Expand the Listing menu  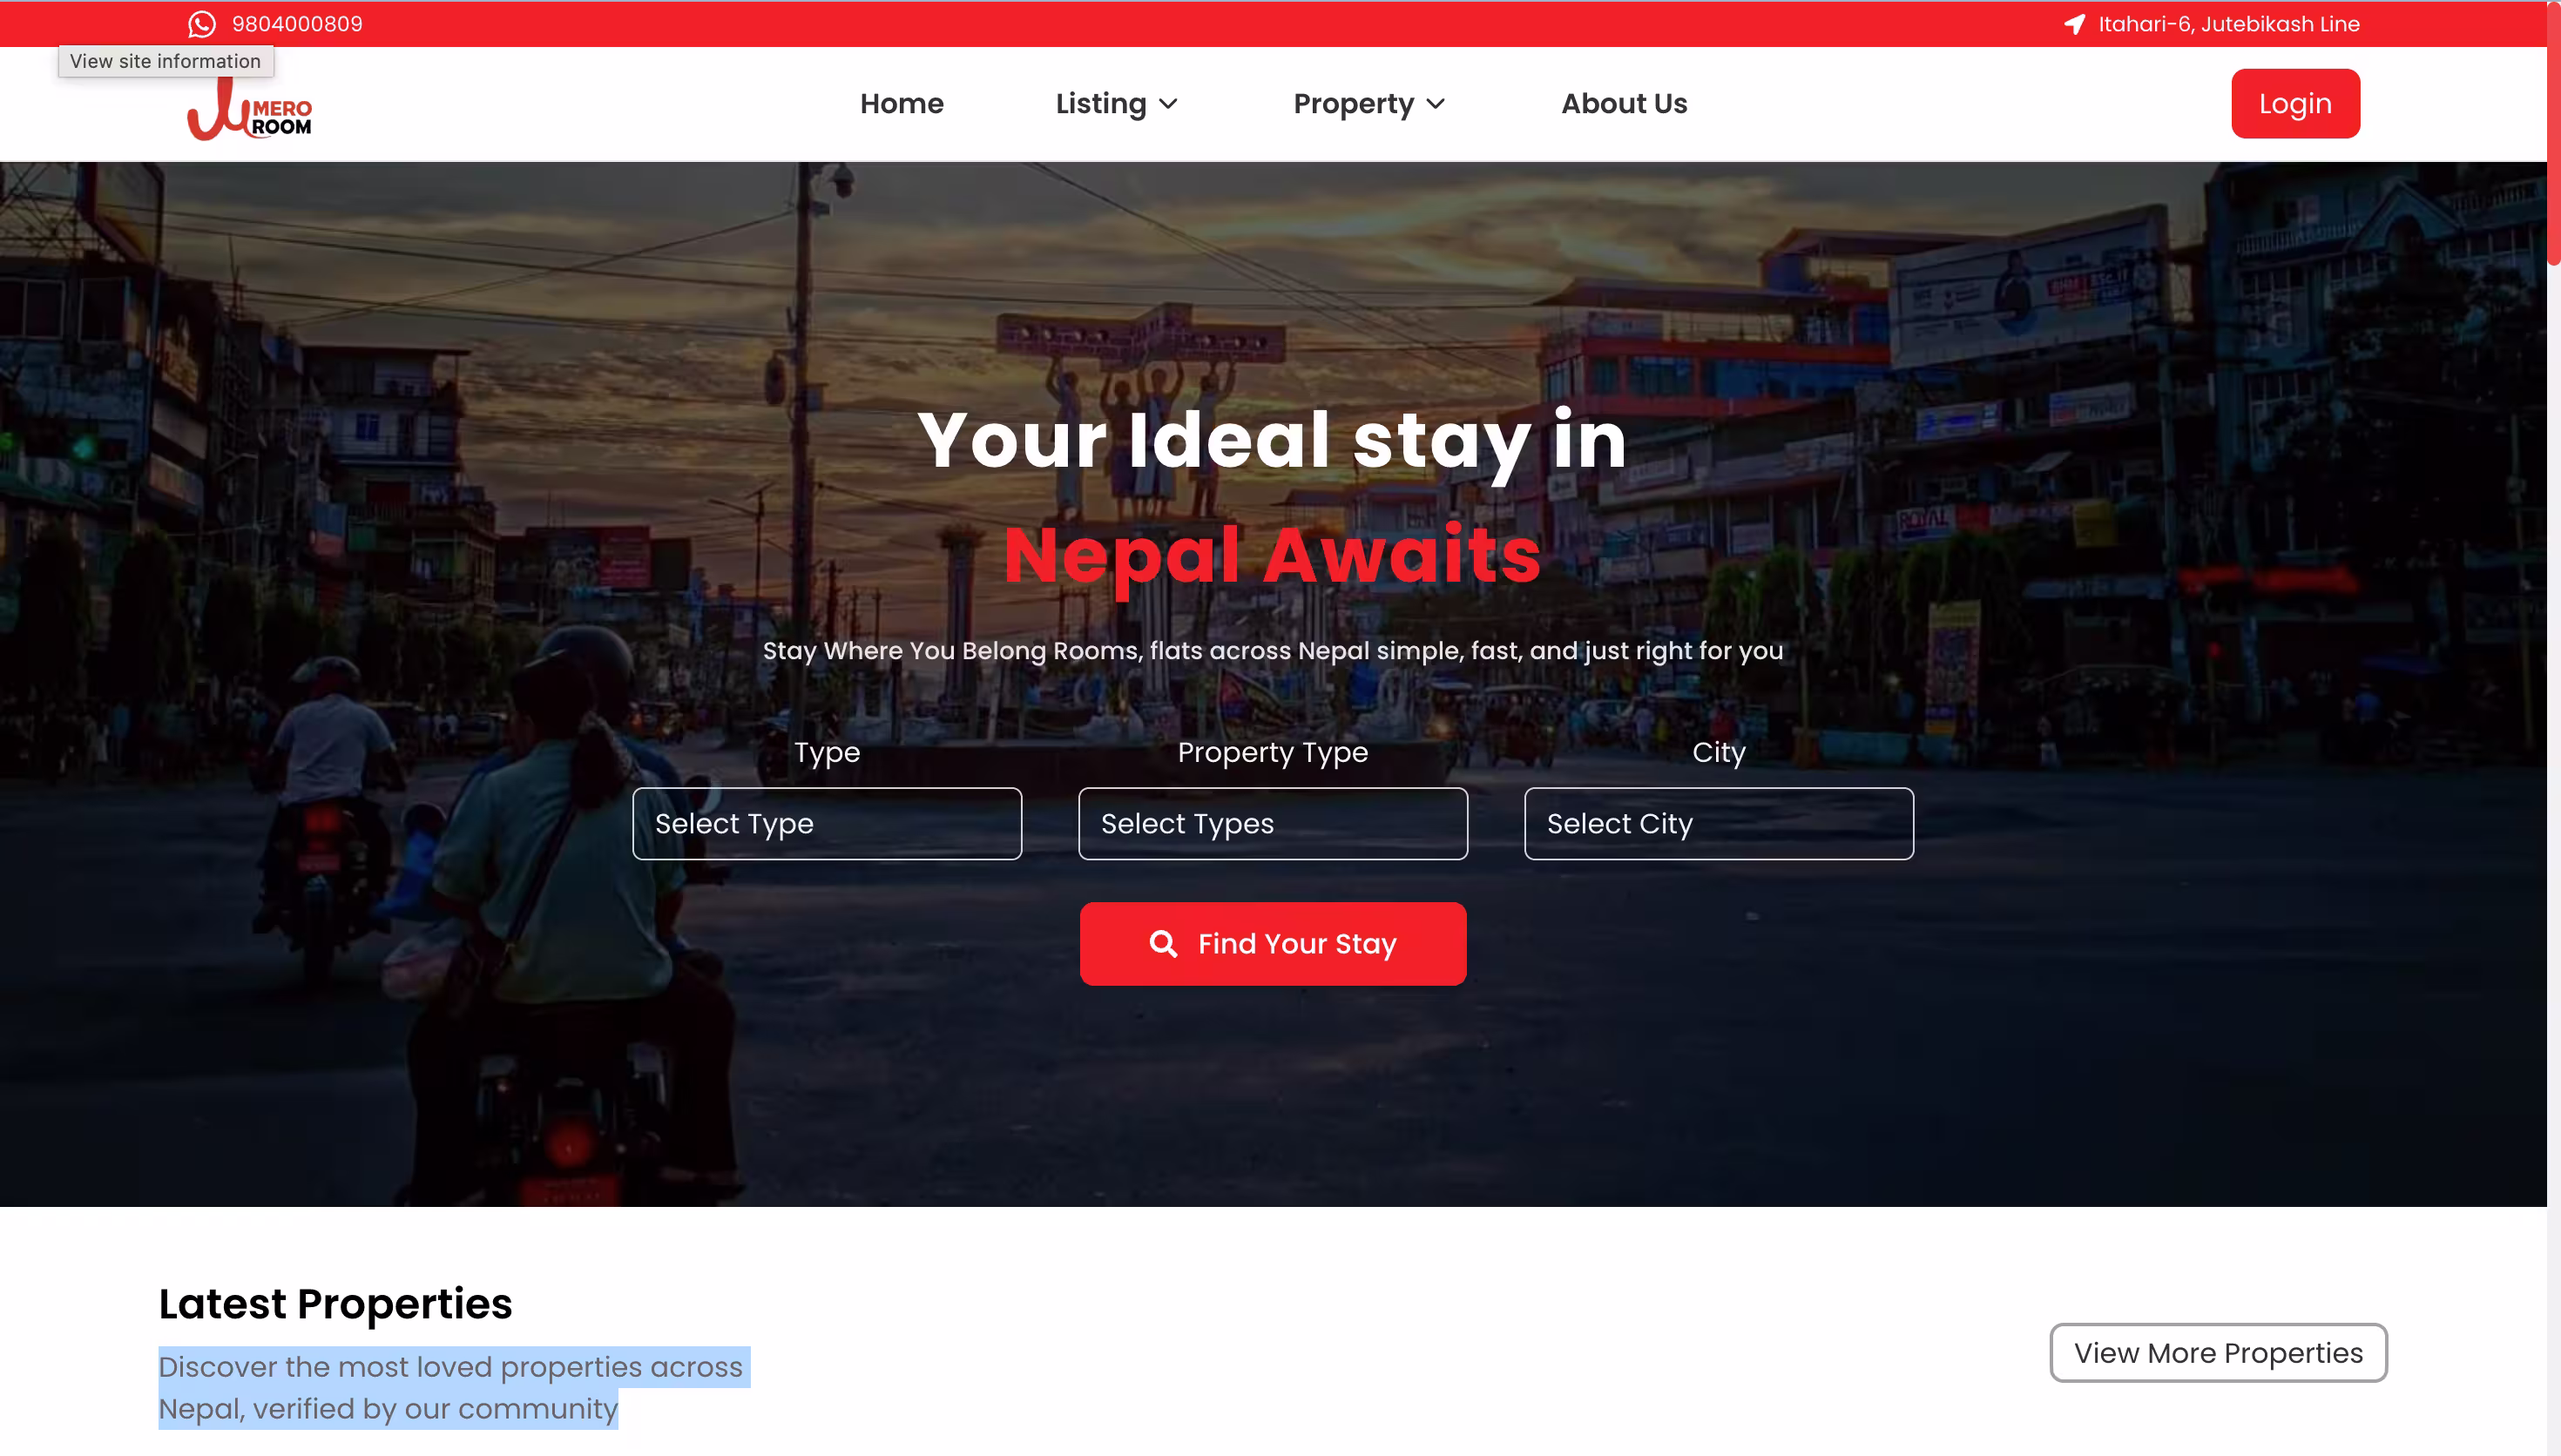coord(1117,104)
